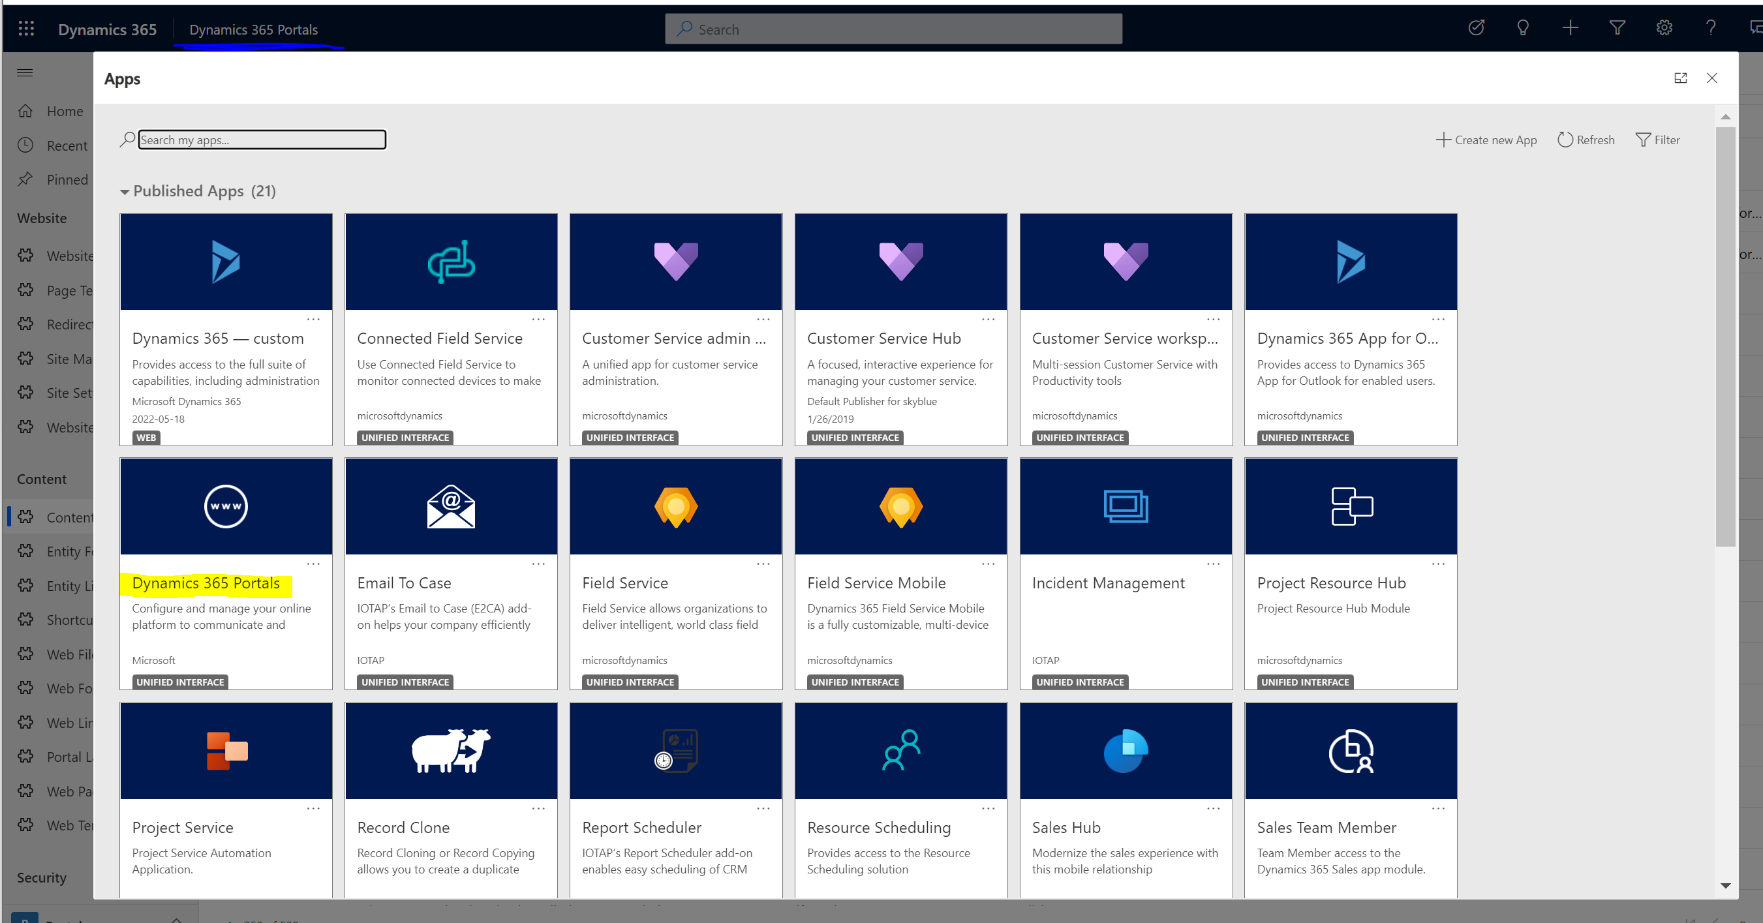Screen dimensions: 1763x923
Task: Open the app launcher waffle icon
Action: tap(26, 29)
